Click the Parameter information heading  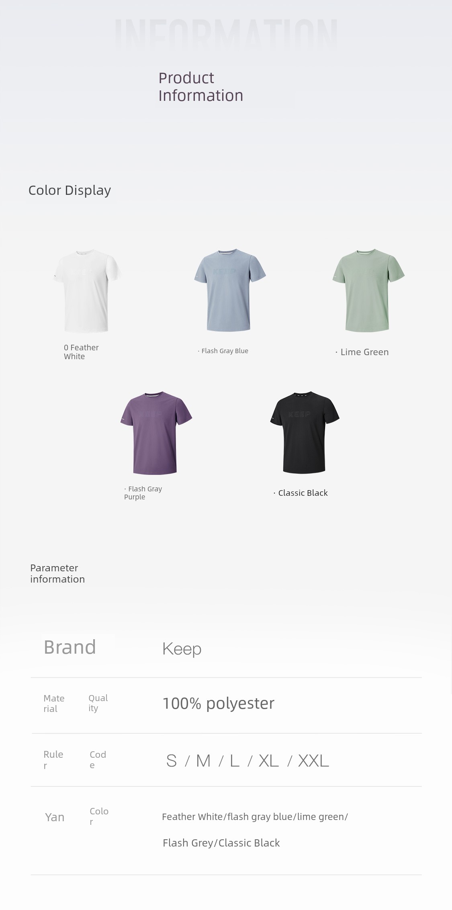click(57, 573)
